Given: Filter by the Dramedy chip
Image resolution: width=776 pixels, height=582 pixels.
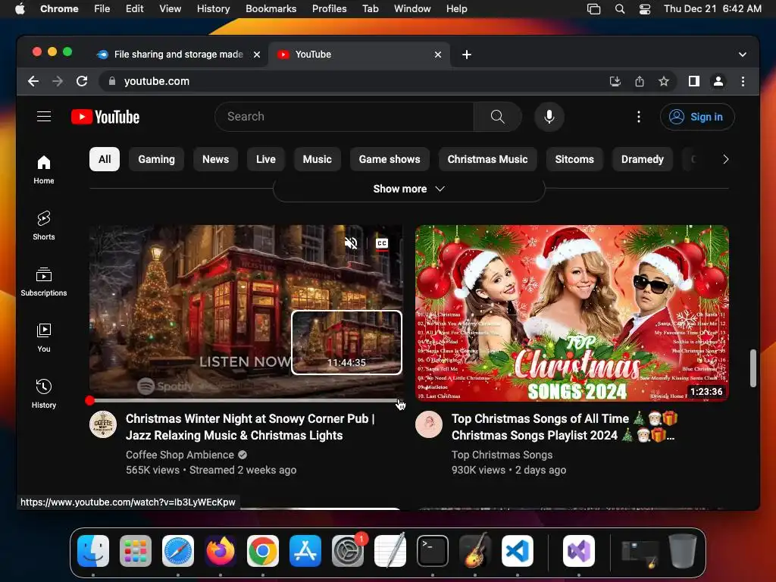Looking at the screenshot, I should [x=643, y=159].
